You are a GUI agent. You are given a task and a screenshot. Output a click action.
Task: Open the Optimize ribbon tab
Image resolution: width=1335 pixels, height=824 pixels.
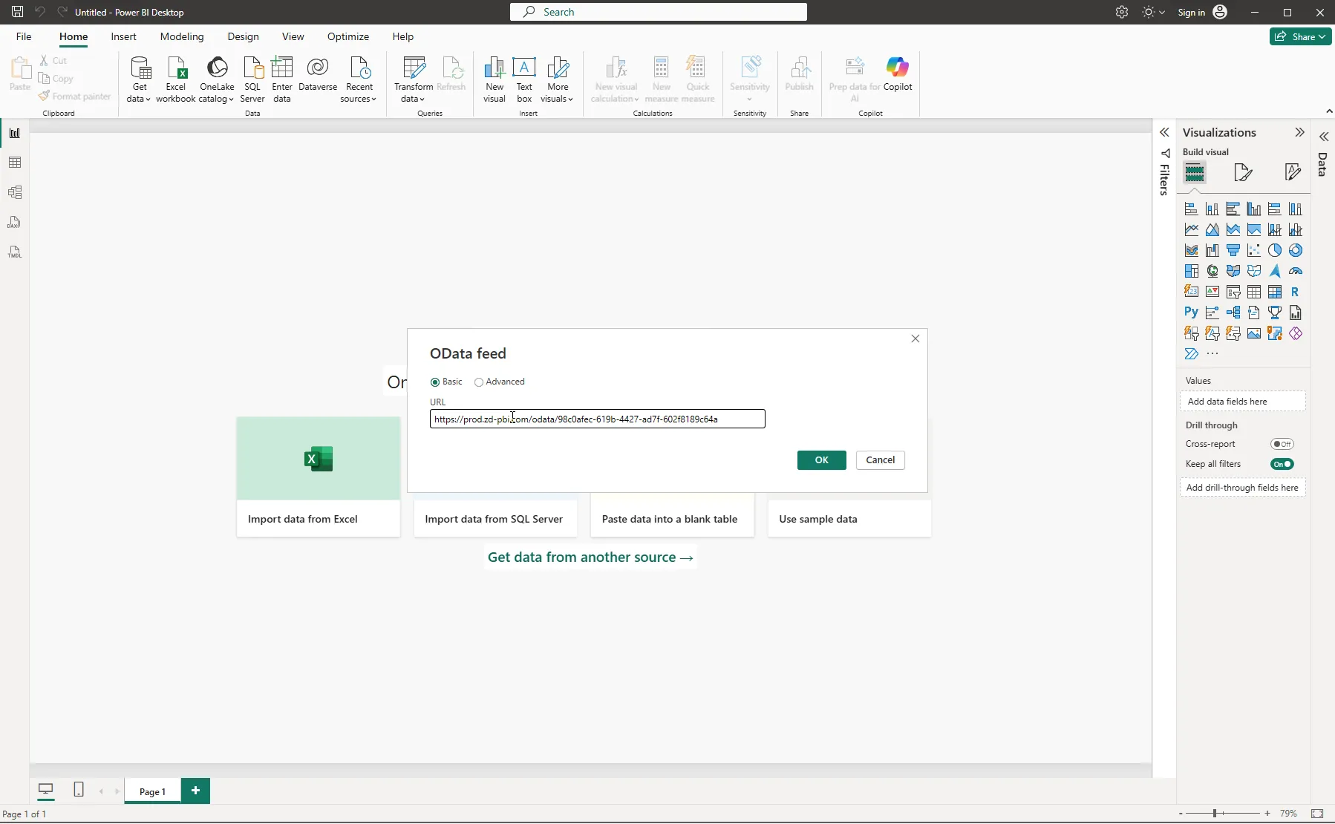[x=348, y=36]
